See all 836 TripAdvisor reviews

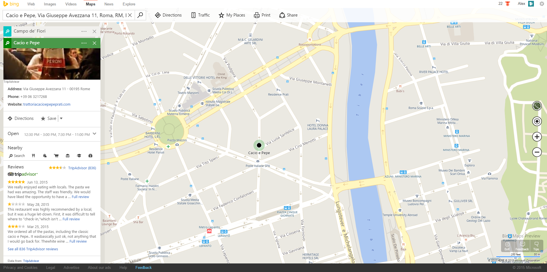(33, 249)
